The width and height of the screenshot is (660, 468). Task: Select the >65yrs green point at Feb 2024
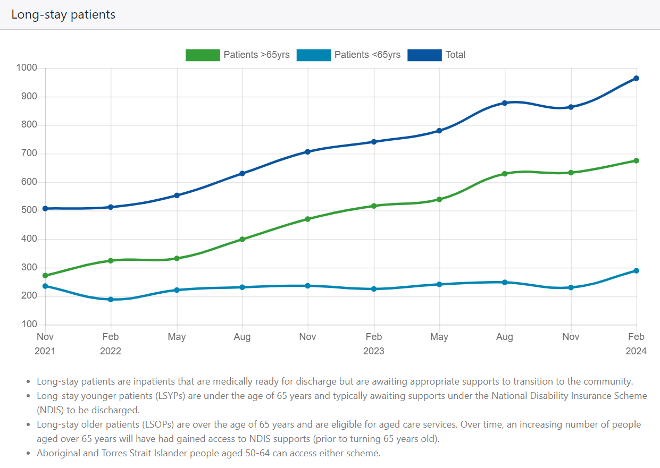(636, 161)
